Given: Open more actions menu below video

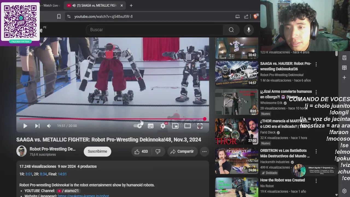Looking at the screenshot, I should coord(204,152).
